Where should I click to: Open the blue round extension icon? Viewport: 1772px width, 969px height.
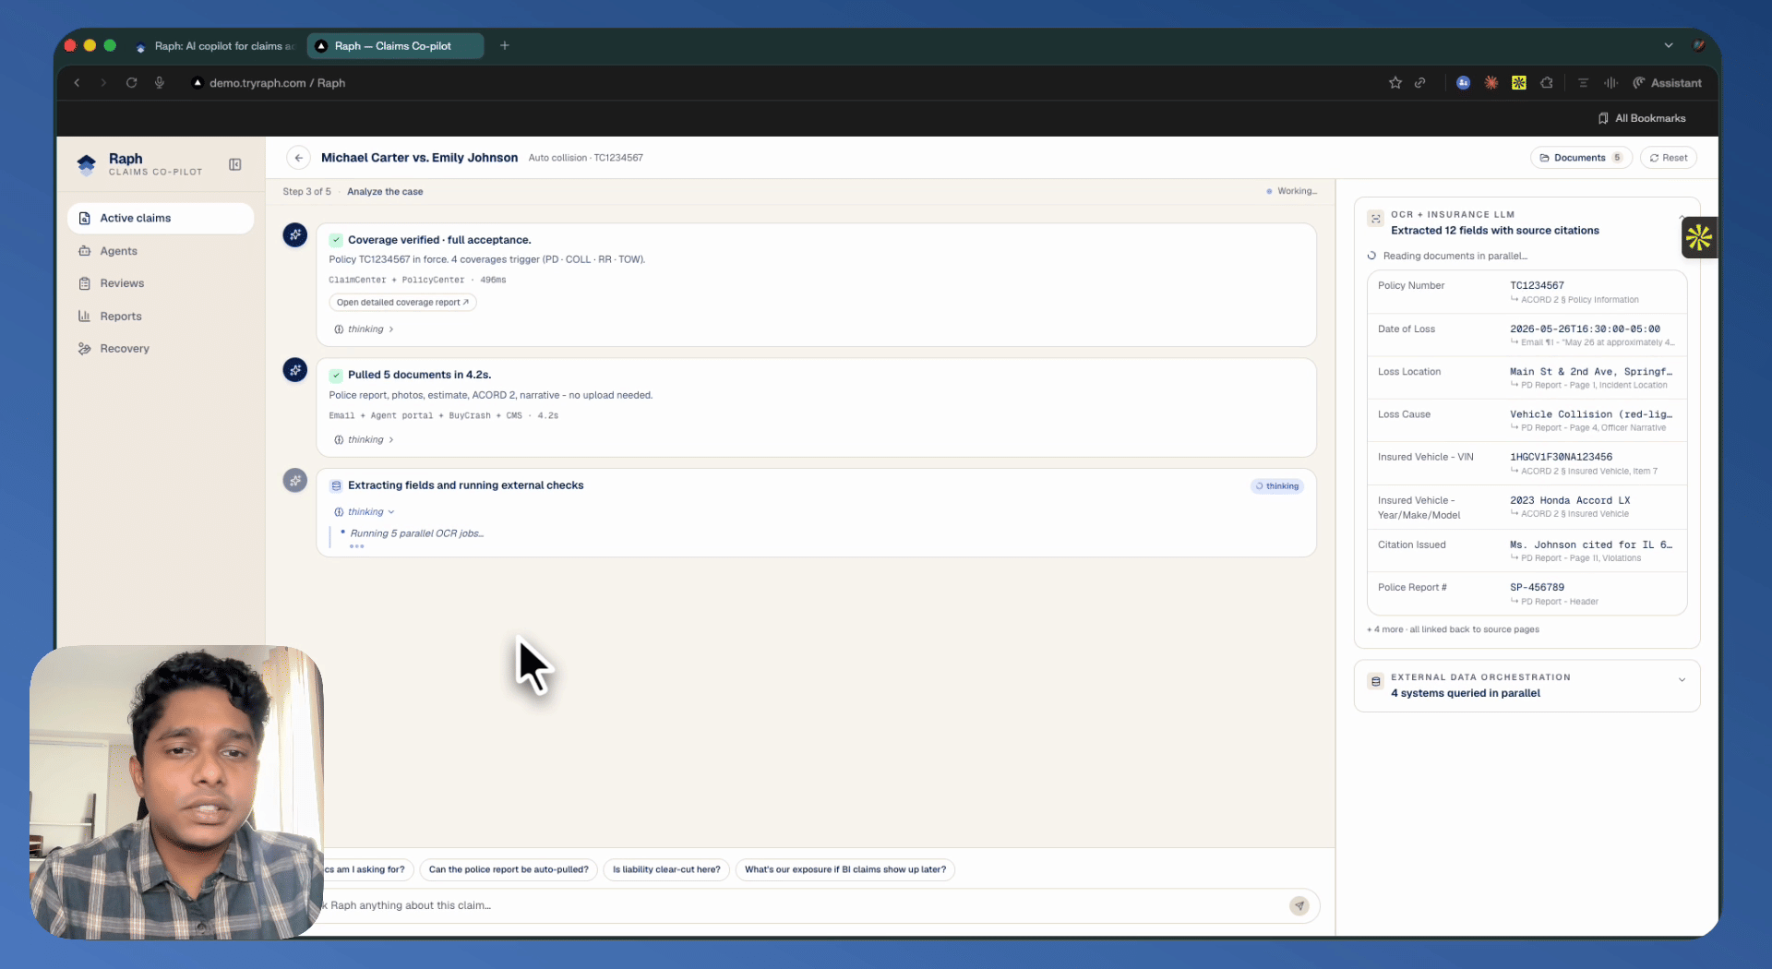pyautogui.click(x=1464, y=83)
